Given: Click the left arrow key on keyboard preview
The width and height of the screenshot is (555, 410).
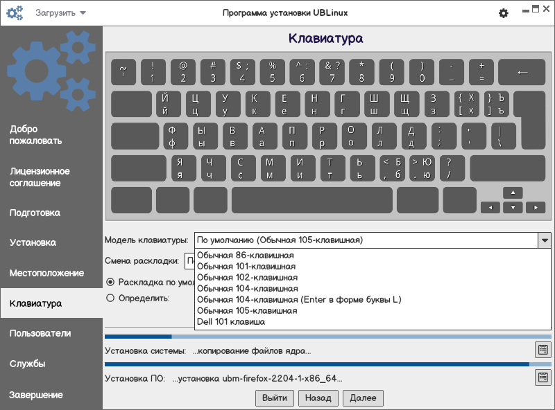Looking at the screenshot, I should [x=490, y=208].
